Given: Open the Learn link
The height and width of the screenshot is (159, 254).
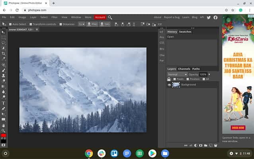Looking at the screenshot, I should (x=186, y=17).
